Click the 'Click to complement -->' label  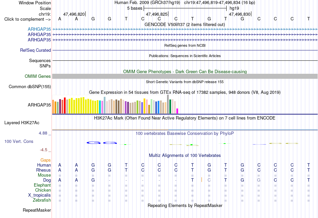pos(27,19)
